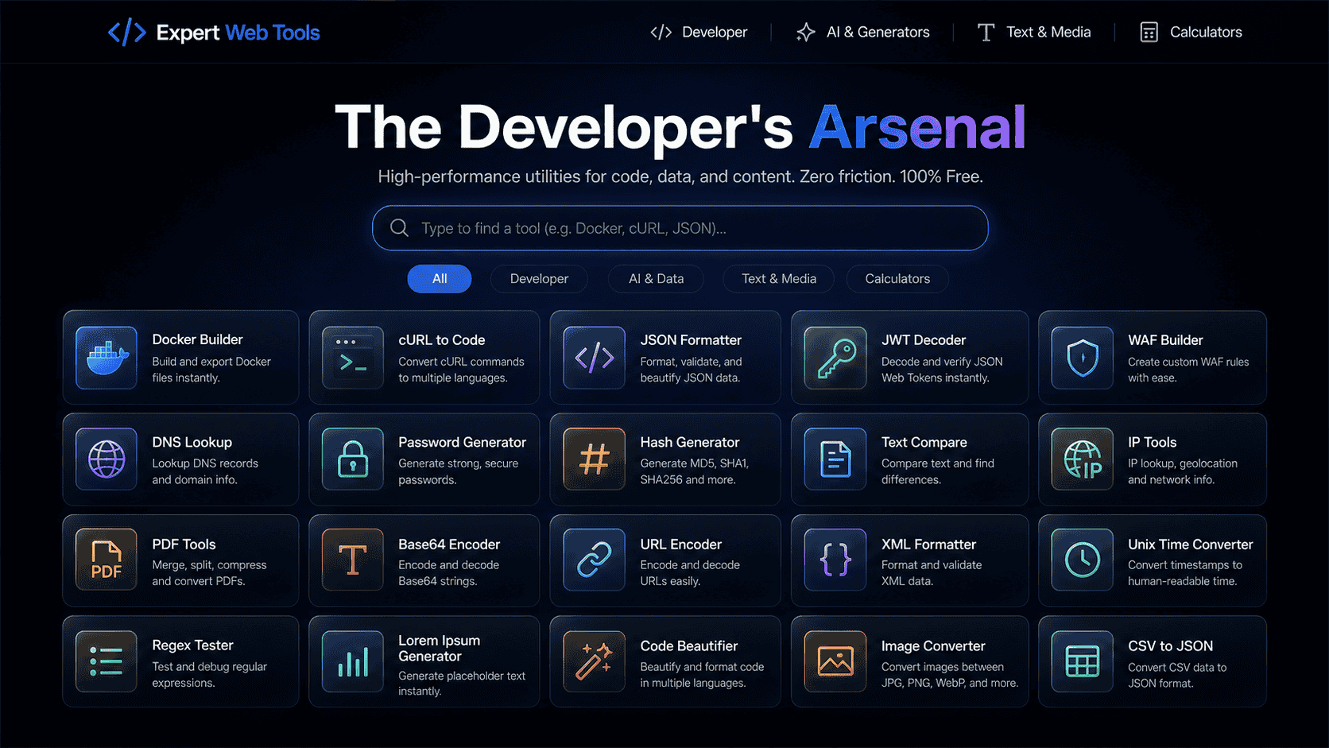Open the JSON Formatter title link
The width and height of the screenshot is (1329, 748).
pos(691,339)
